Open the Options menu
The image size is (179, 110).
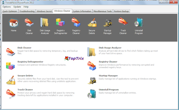pos(7,7)
